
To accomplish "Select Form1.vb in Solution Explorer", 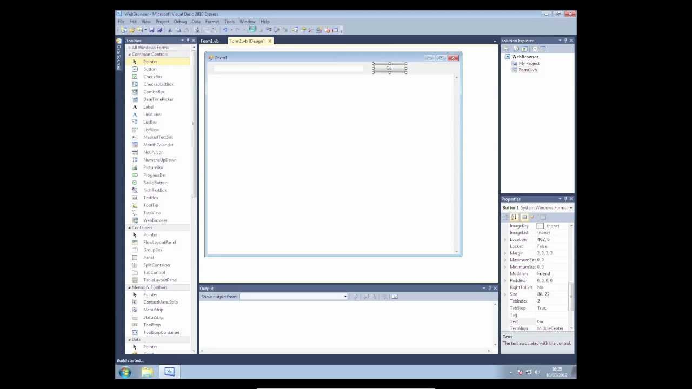I will click(528, 70).
